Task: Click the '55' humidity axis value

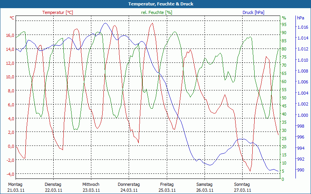Action: (284, 90)
